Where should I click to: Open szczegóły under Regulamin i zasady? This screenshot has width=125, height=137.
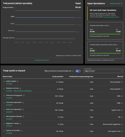tap(9, 126)
